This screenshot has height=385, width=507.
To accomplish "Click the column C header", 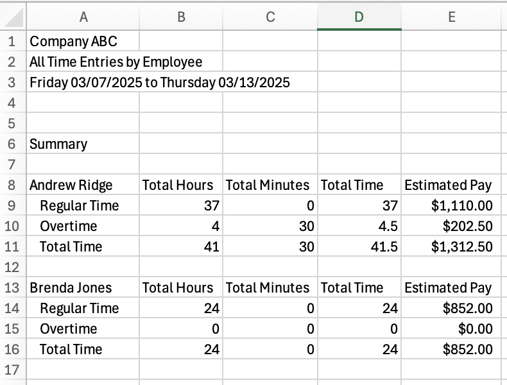I will click(x=270, y=17).
